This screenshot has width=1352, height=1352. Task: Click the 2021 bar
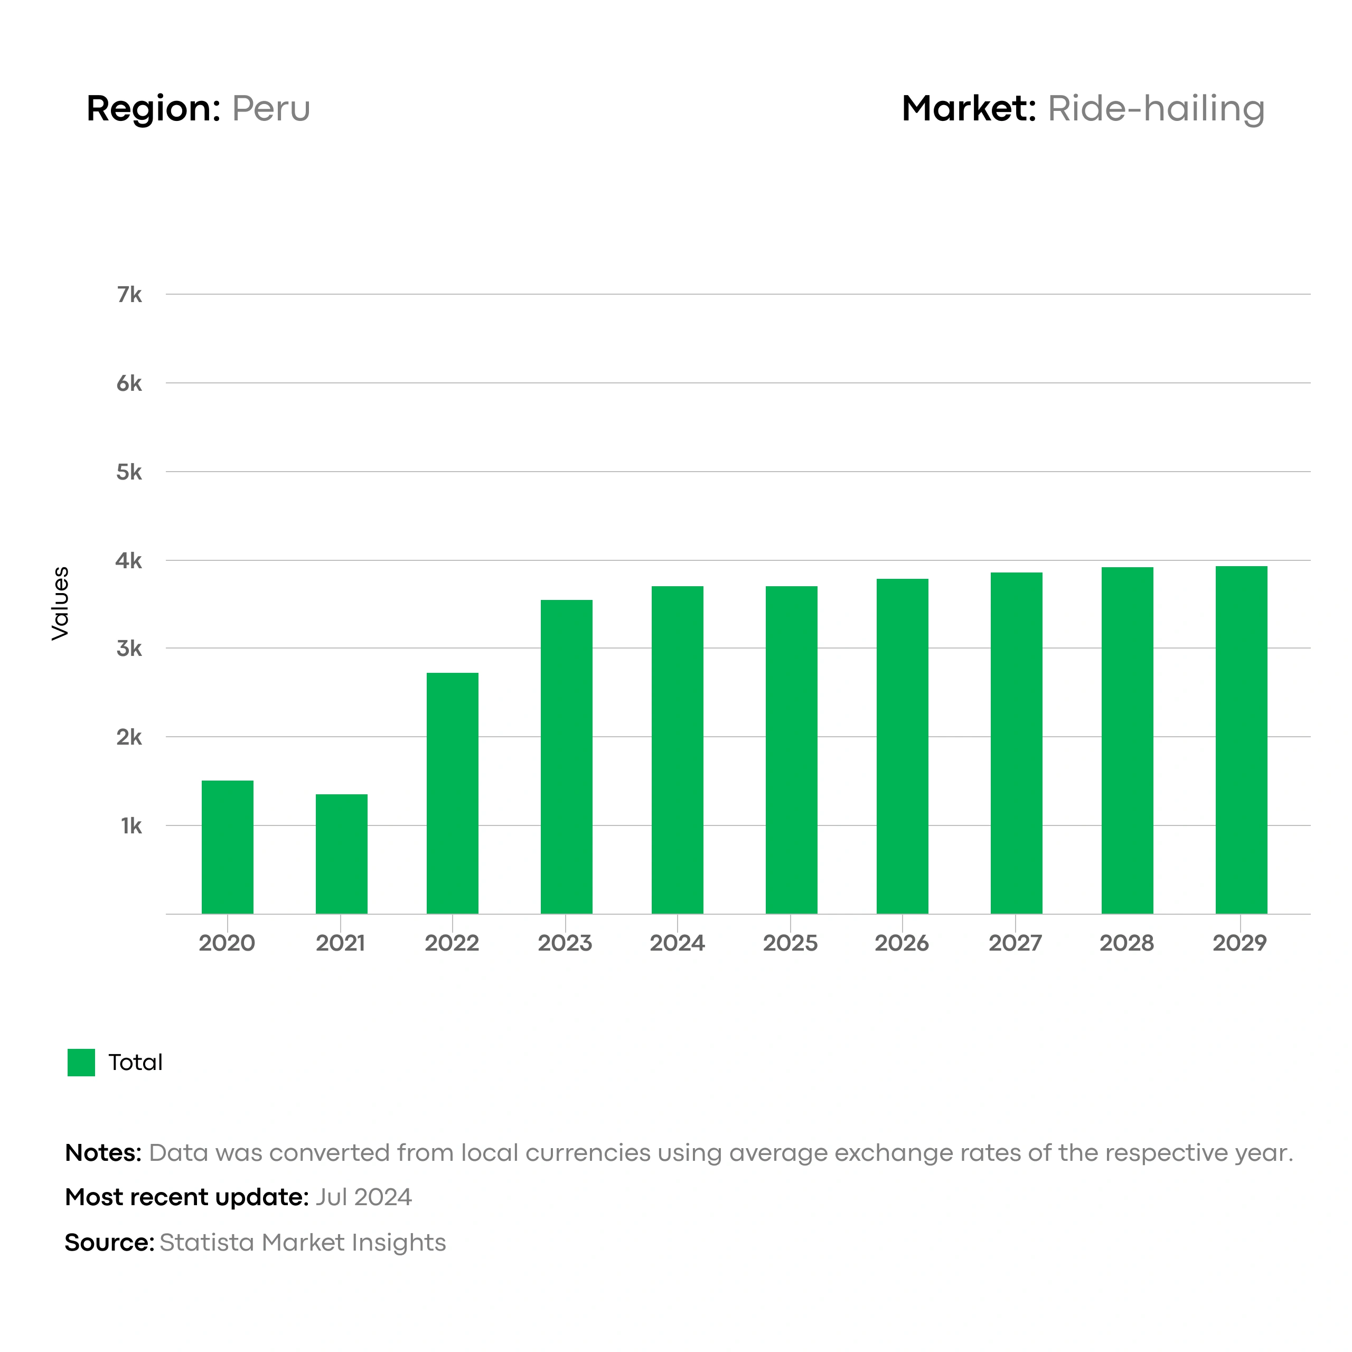tap(342, 854)
